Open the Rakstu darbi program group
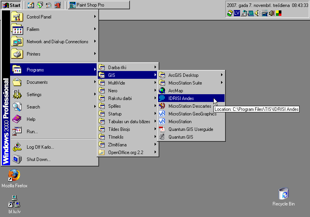Image resolution: width=310 pixels, height=217 pixels. 128,98
